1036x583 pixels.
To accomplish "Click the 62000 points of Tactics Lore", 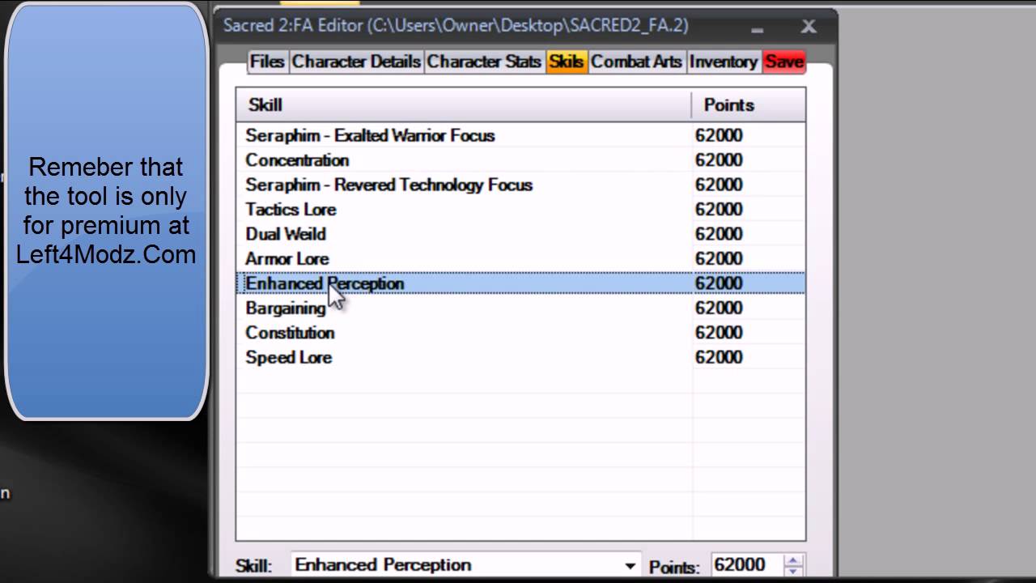I will point(719,210).
